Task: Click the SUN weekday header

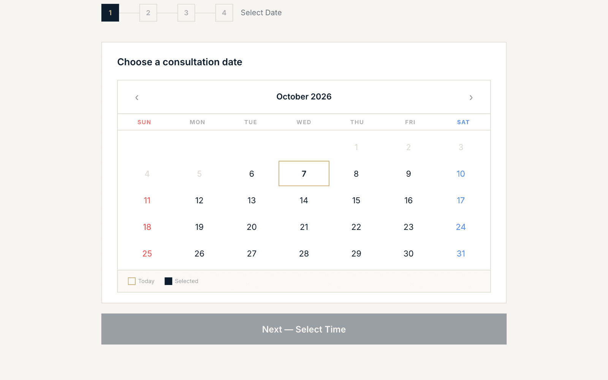Action: point(144,122)
